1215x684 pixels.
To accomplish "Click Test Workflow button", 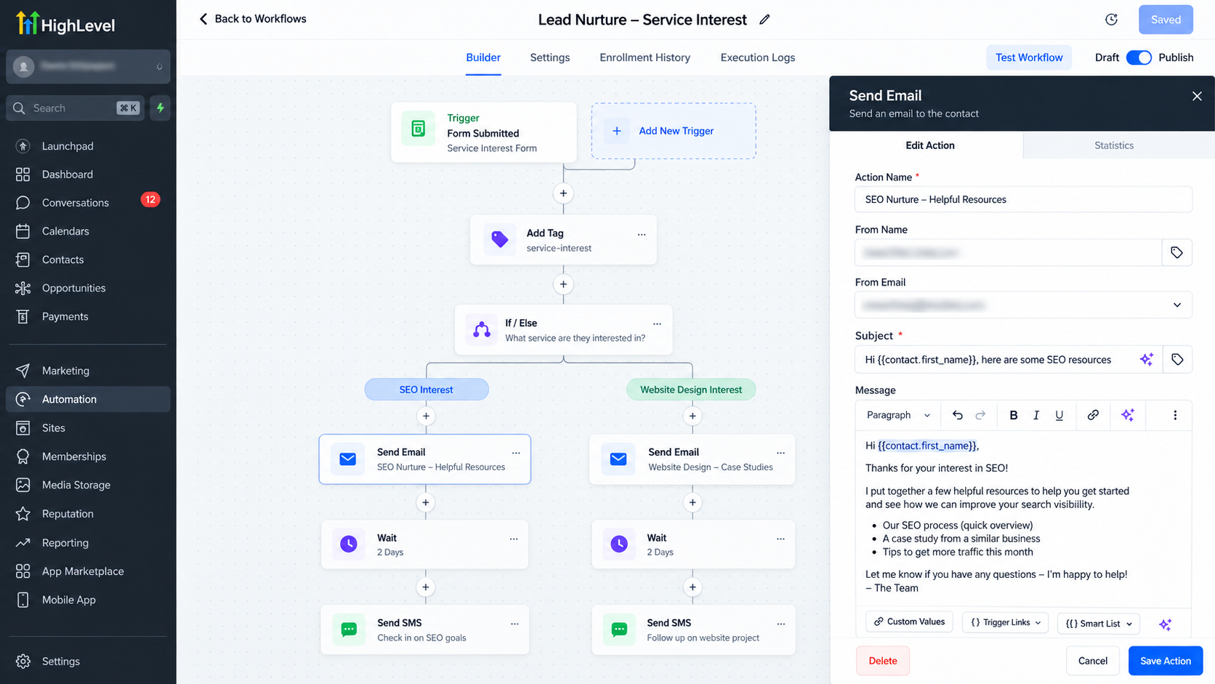I will tap(1029, 57).
